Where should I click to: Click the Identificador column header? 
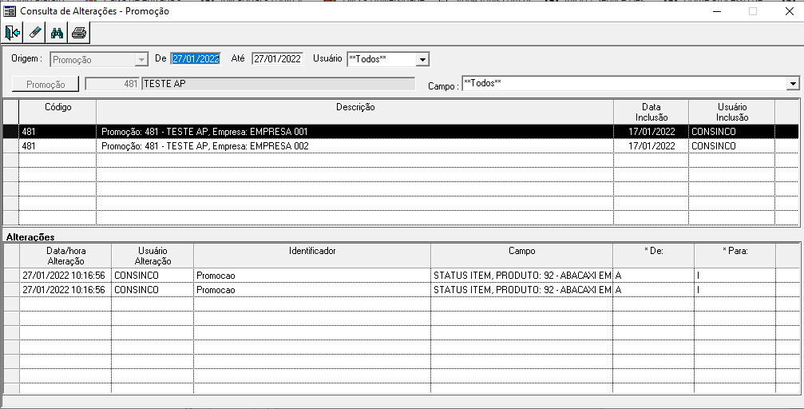[312, 256]
